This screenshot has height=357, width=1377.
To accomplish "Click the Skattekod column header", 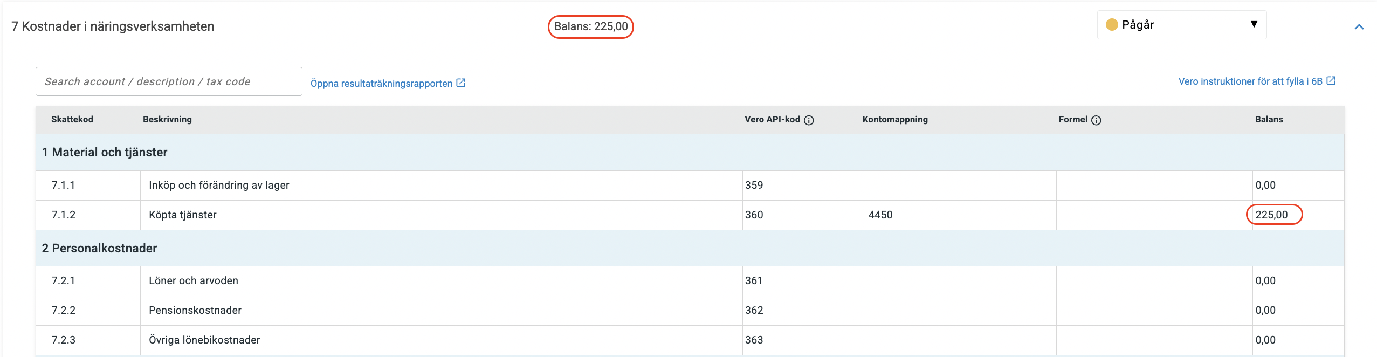I will click(x=72, y=120).
